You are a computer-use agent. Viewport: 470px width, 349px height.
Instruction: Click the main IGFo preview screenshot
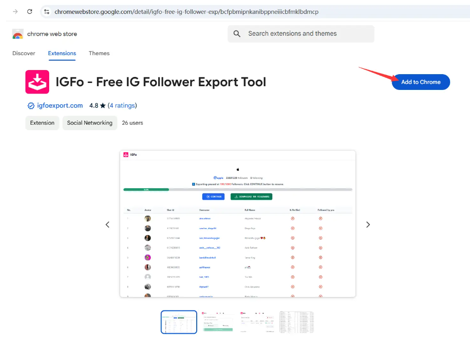point(238,224)
